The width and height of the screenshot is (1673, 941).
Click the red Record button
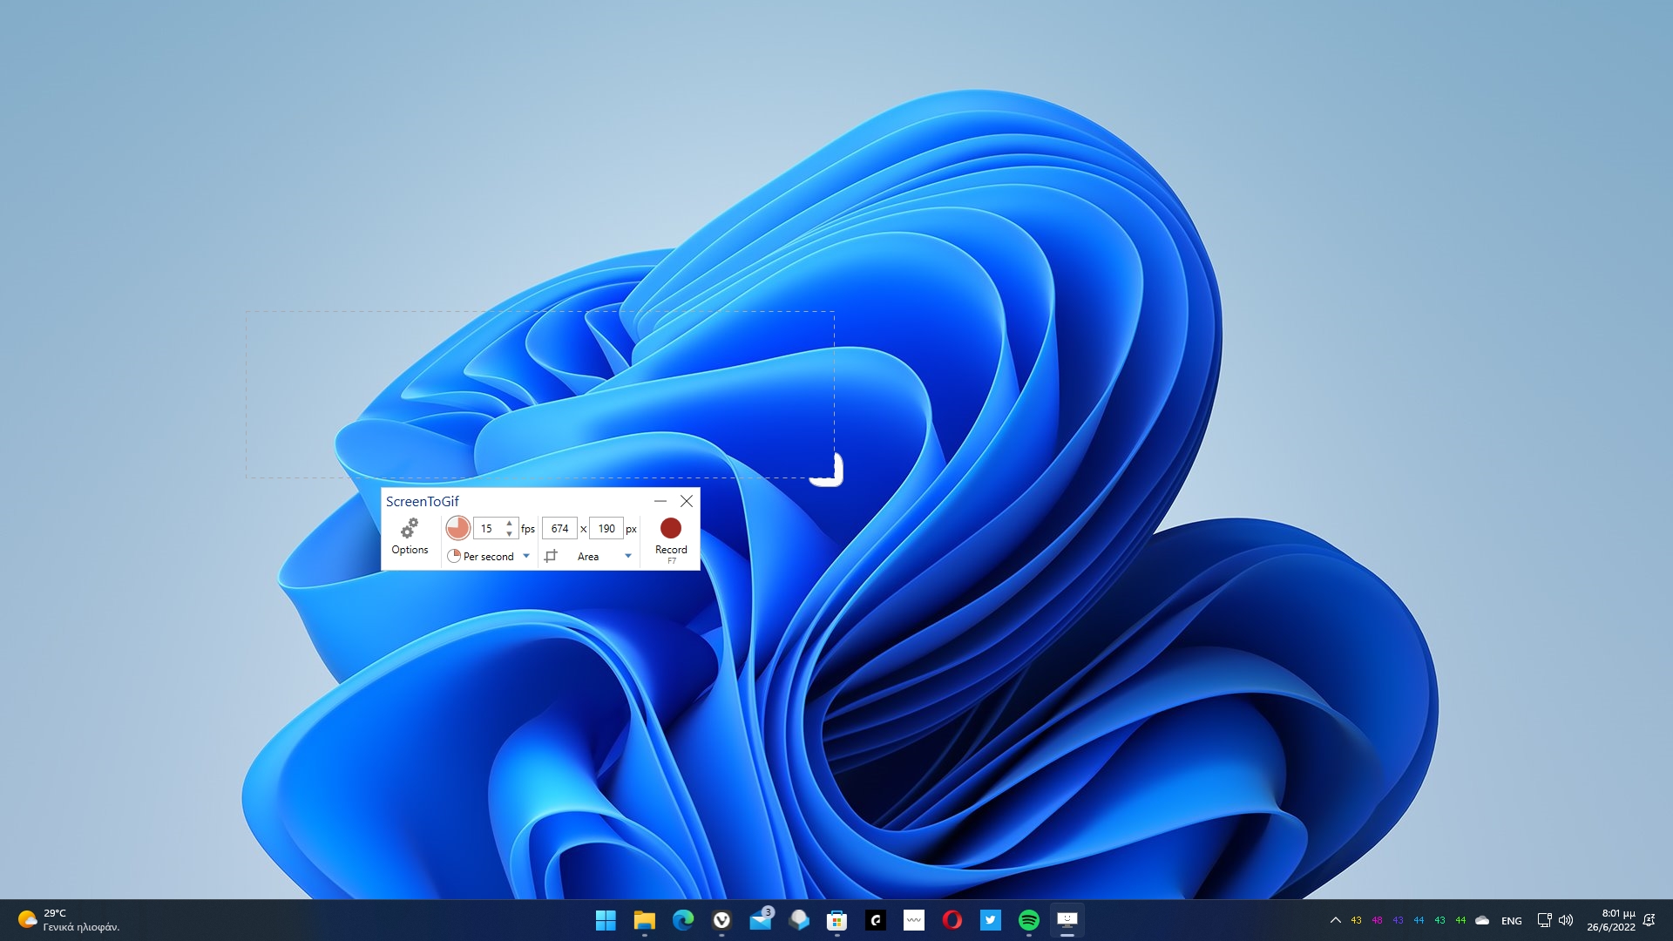coord(670,529)
